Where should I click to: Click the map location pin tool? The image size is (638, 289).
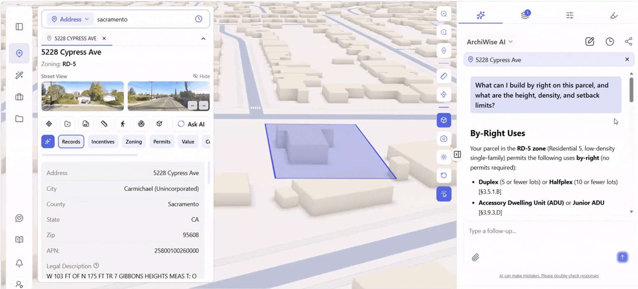(x=444, y=51)
